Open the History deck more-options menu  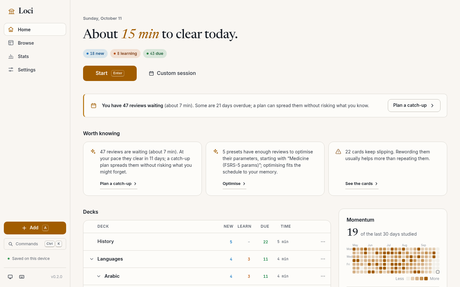point(323,242)
